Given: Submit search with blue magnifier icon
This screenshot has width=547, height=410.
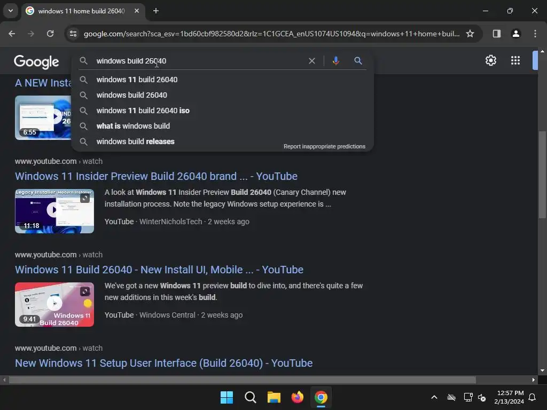Looking at the screenshot, I should coord(358,61).
